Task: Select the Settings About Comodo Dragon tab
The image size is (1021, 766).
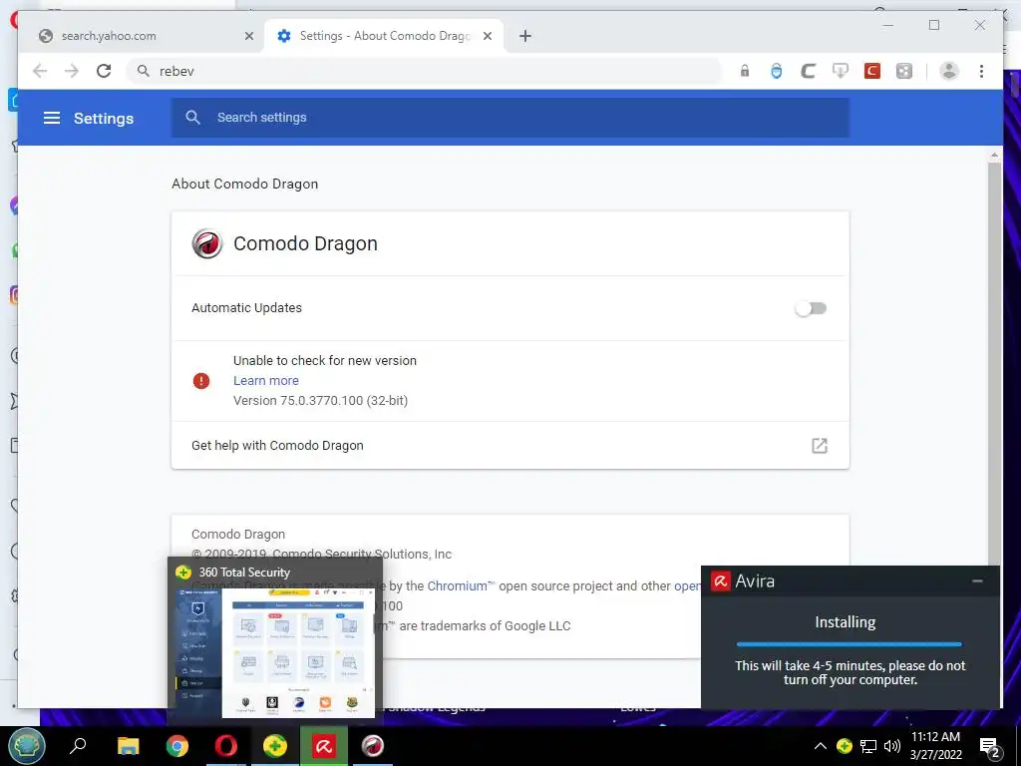Action: pos(384,36)
